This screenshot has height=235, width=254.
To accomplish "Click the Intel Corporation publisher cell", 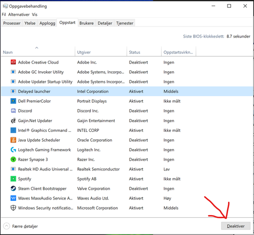I will click(x=92, y=92).
